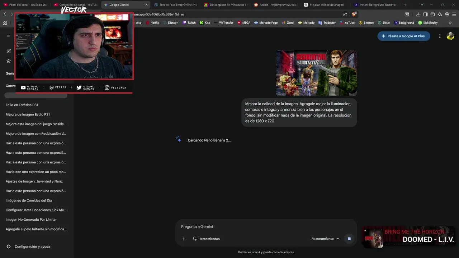Open the tab list dropdown arrow
The width and height of the screenshot is (459, 258).
coord(422,5)
